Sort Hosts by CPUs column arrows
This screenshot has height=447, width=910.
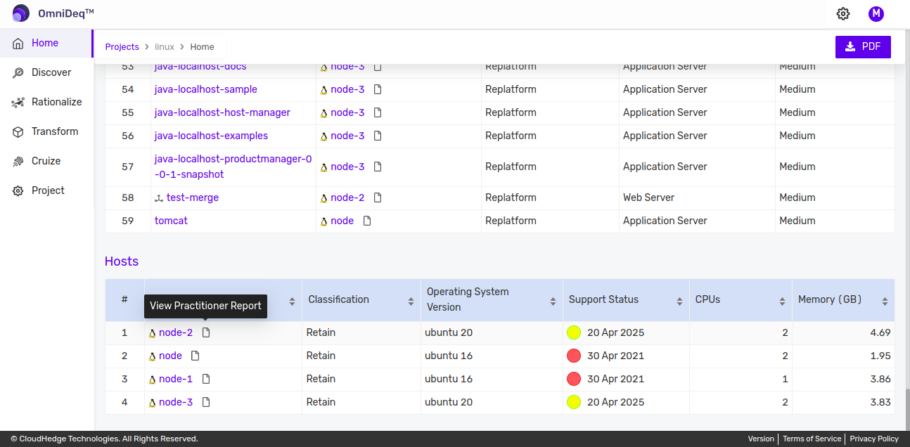tap(782, 302)
